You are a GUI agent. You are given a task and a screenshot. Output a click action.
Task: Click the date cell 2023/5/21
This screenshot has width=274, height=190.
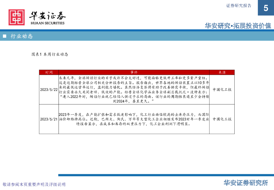pos(49,119)
